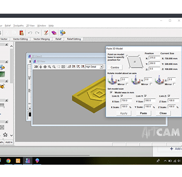Click the X-axis rotation icon
This screenshot has height=177, width=182.
[x=112, y=80]
